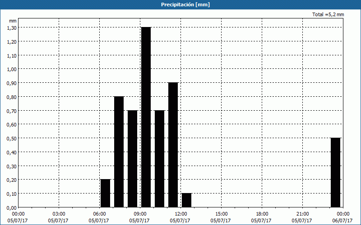Select the 0,10 mm bar after 12:00
The image size is (361, 225).
pos(186,200)
